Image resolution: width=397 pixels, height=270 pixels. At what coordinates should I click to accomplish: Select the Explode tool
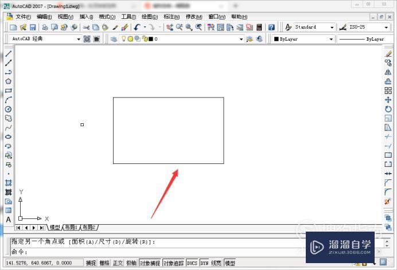pyautogui.click(x=388, y=202)
